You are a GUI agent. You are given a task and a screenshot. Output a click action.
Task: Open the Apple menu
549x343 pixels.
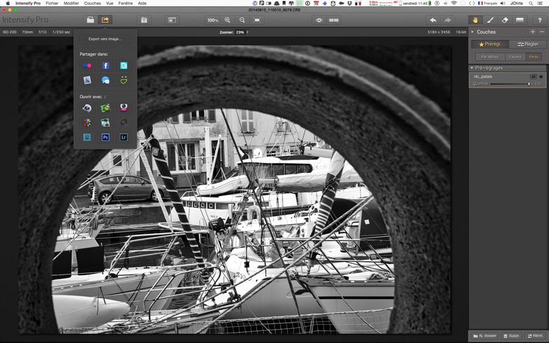[8, 3]
